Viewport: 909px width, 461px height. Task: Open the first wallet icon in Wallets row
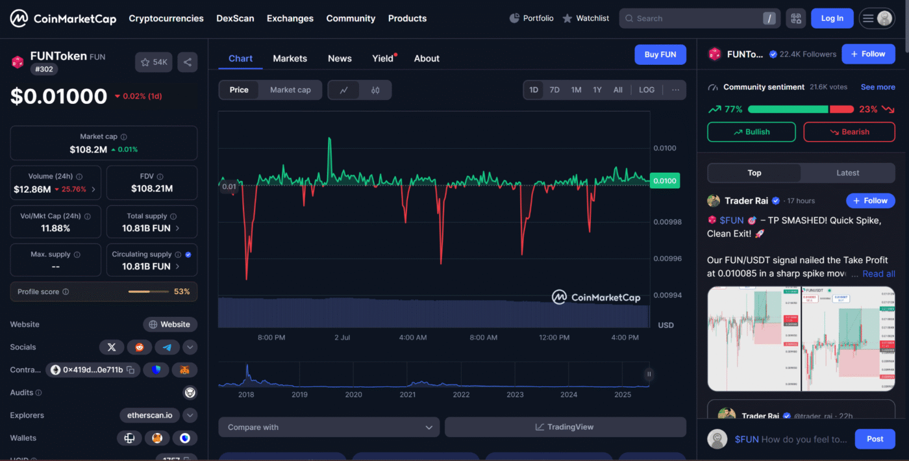[129, 438]
